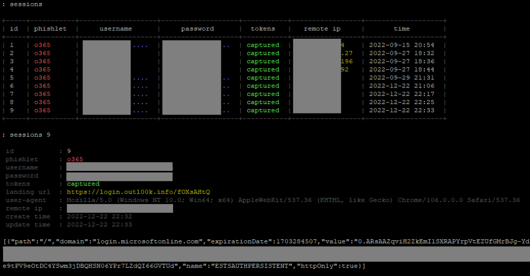Click 'captured' status in session row 1
Viewport: 530px width, 276px height.
tap(263, 45)
